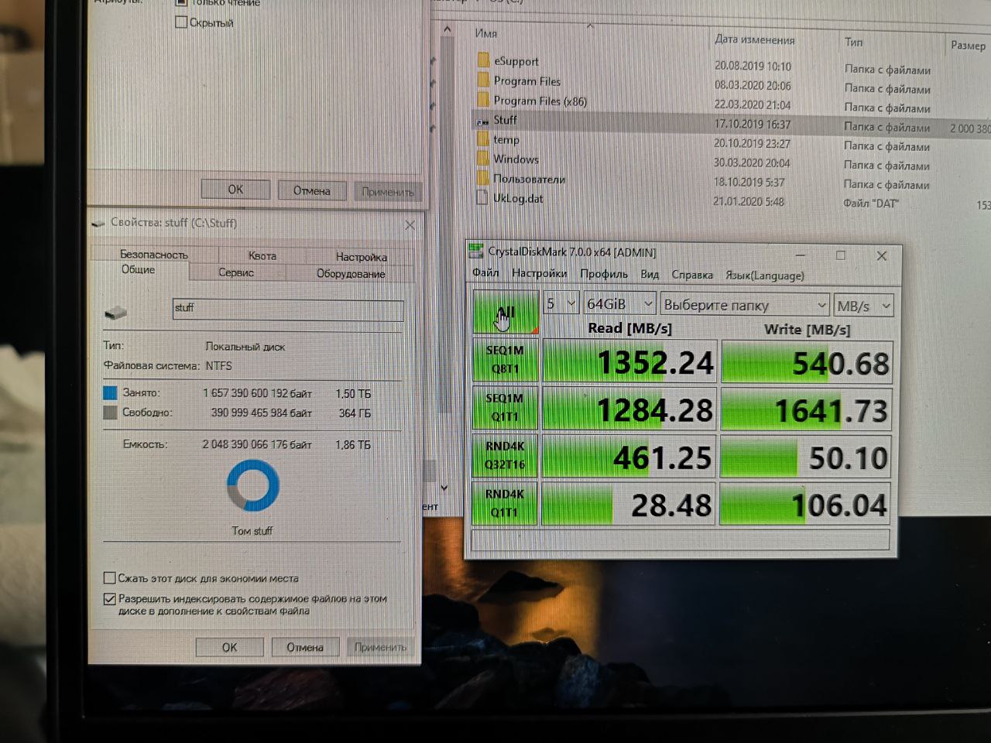Image resolution: width=991 pixels, height=743 pixels.
Task: Run RND4K Q32T16 test
Action: click(x=505, y=455)
